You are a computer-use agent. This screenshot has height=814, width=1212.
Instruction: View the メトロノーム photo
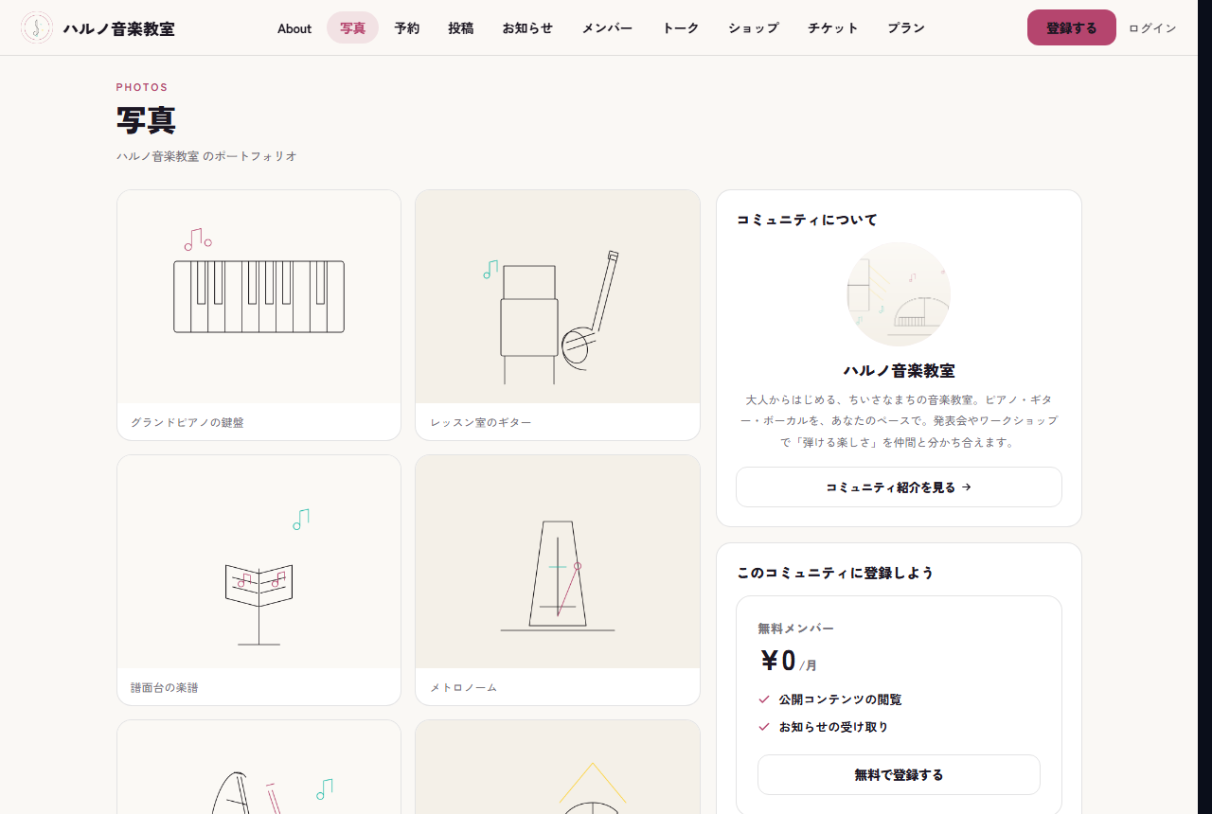point(558,562)
